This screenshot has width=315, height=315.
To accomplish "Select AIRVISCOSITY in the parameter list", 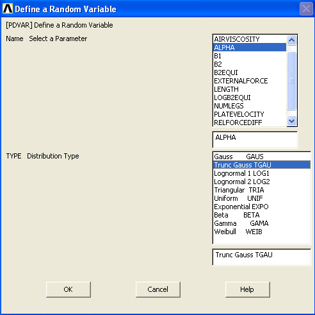I will click(x=250, y=39).
